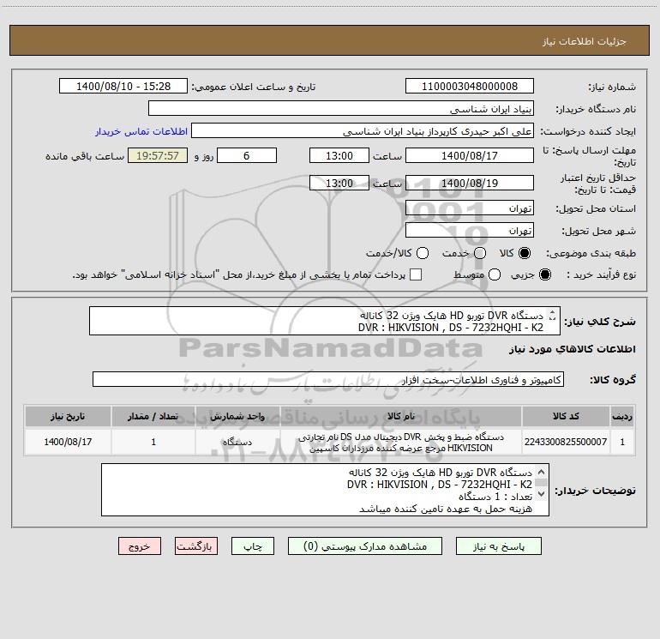660x639 pixels.
Task: Click the مشاهده مدارک پیوستی button
Action: click(x=365, y=546)
